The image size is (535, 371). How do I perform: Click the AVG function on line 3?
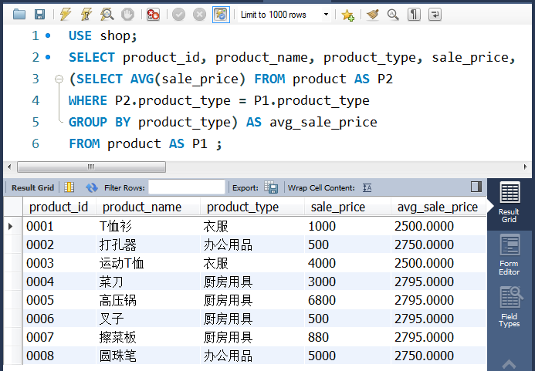pos(142,79)
